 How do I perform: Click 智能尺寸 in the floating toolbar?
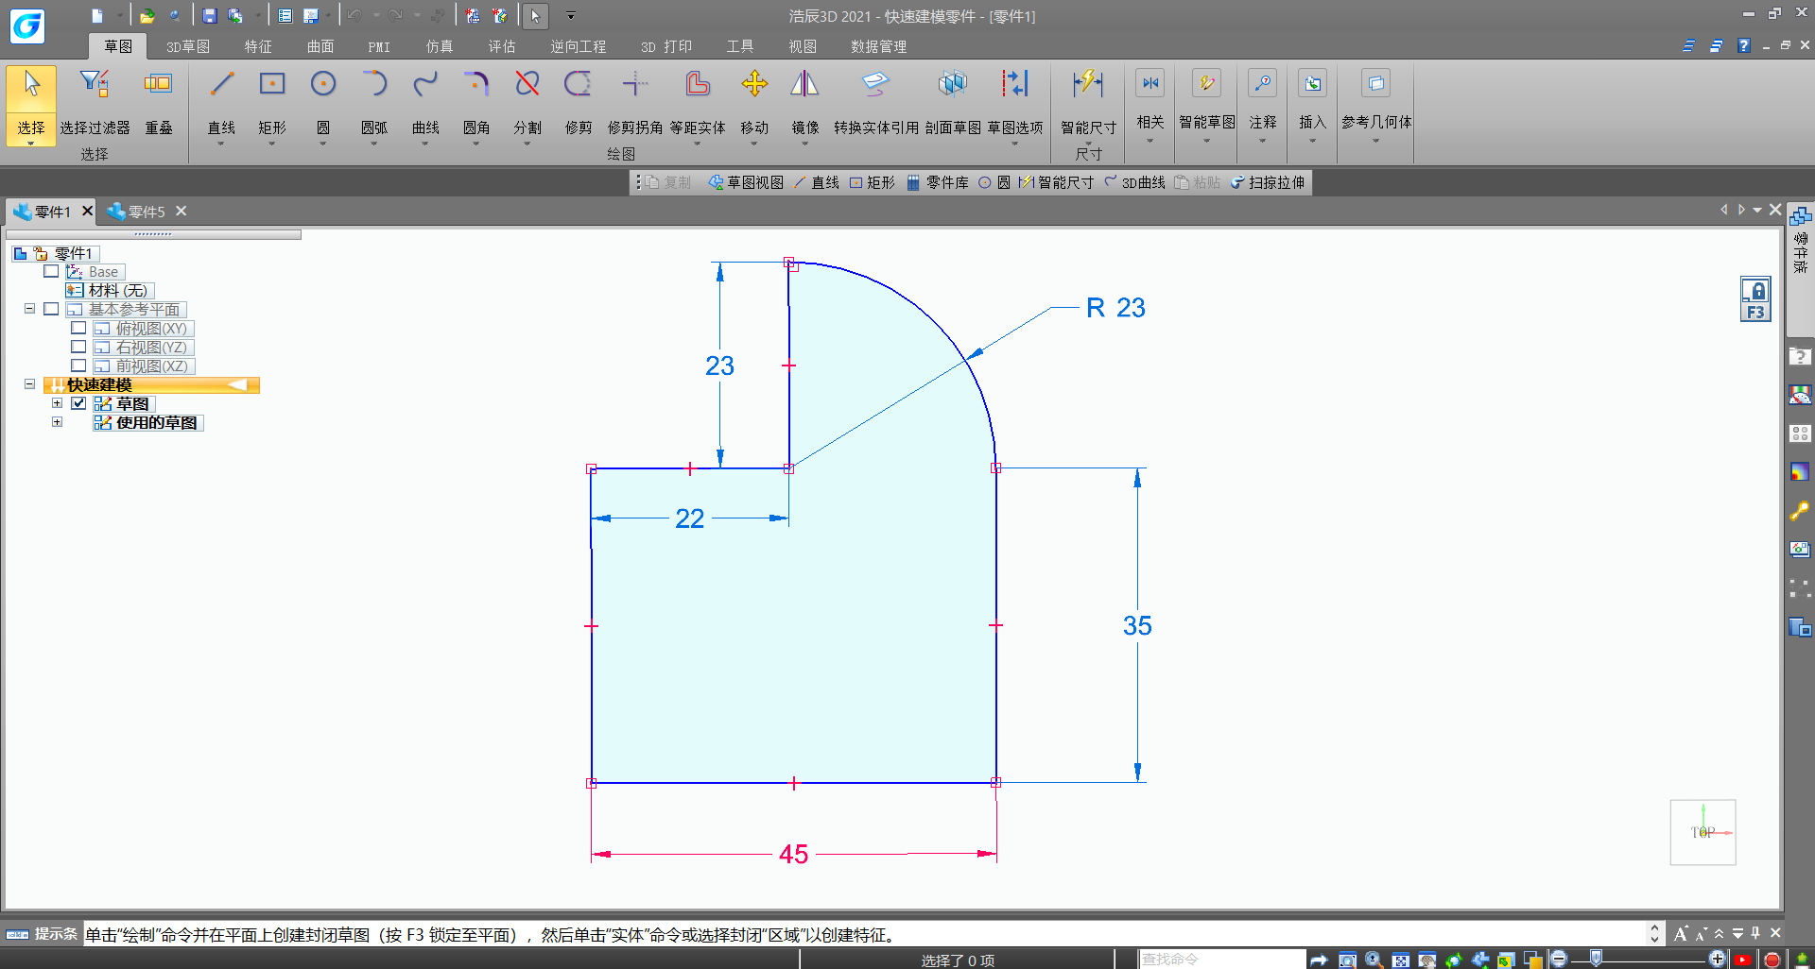(x=1056, y=182)
